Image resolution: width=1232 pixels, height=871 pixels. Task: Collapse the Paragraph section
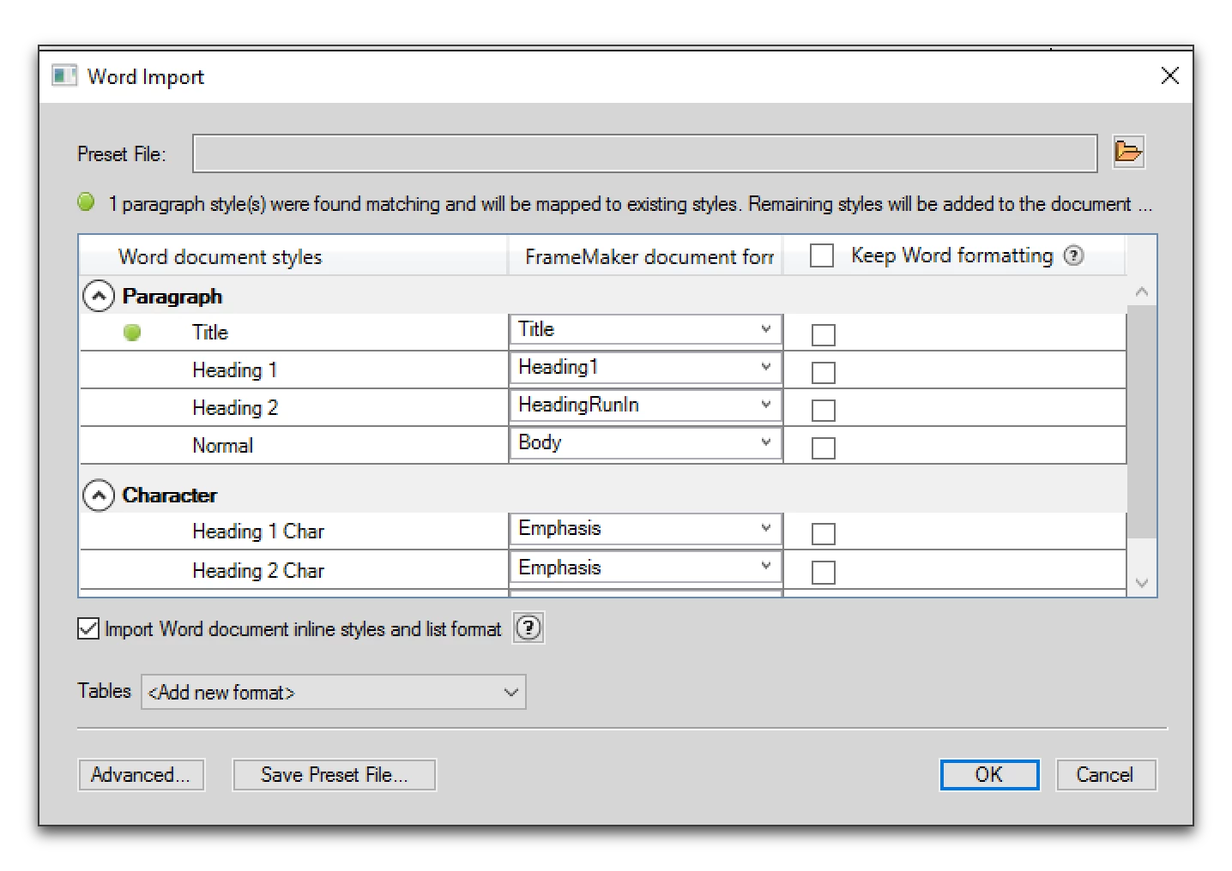[99, 297]
